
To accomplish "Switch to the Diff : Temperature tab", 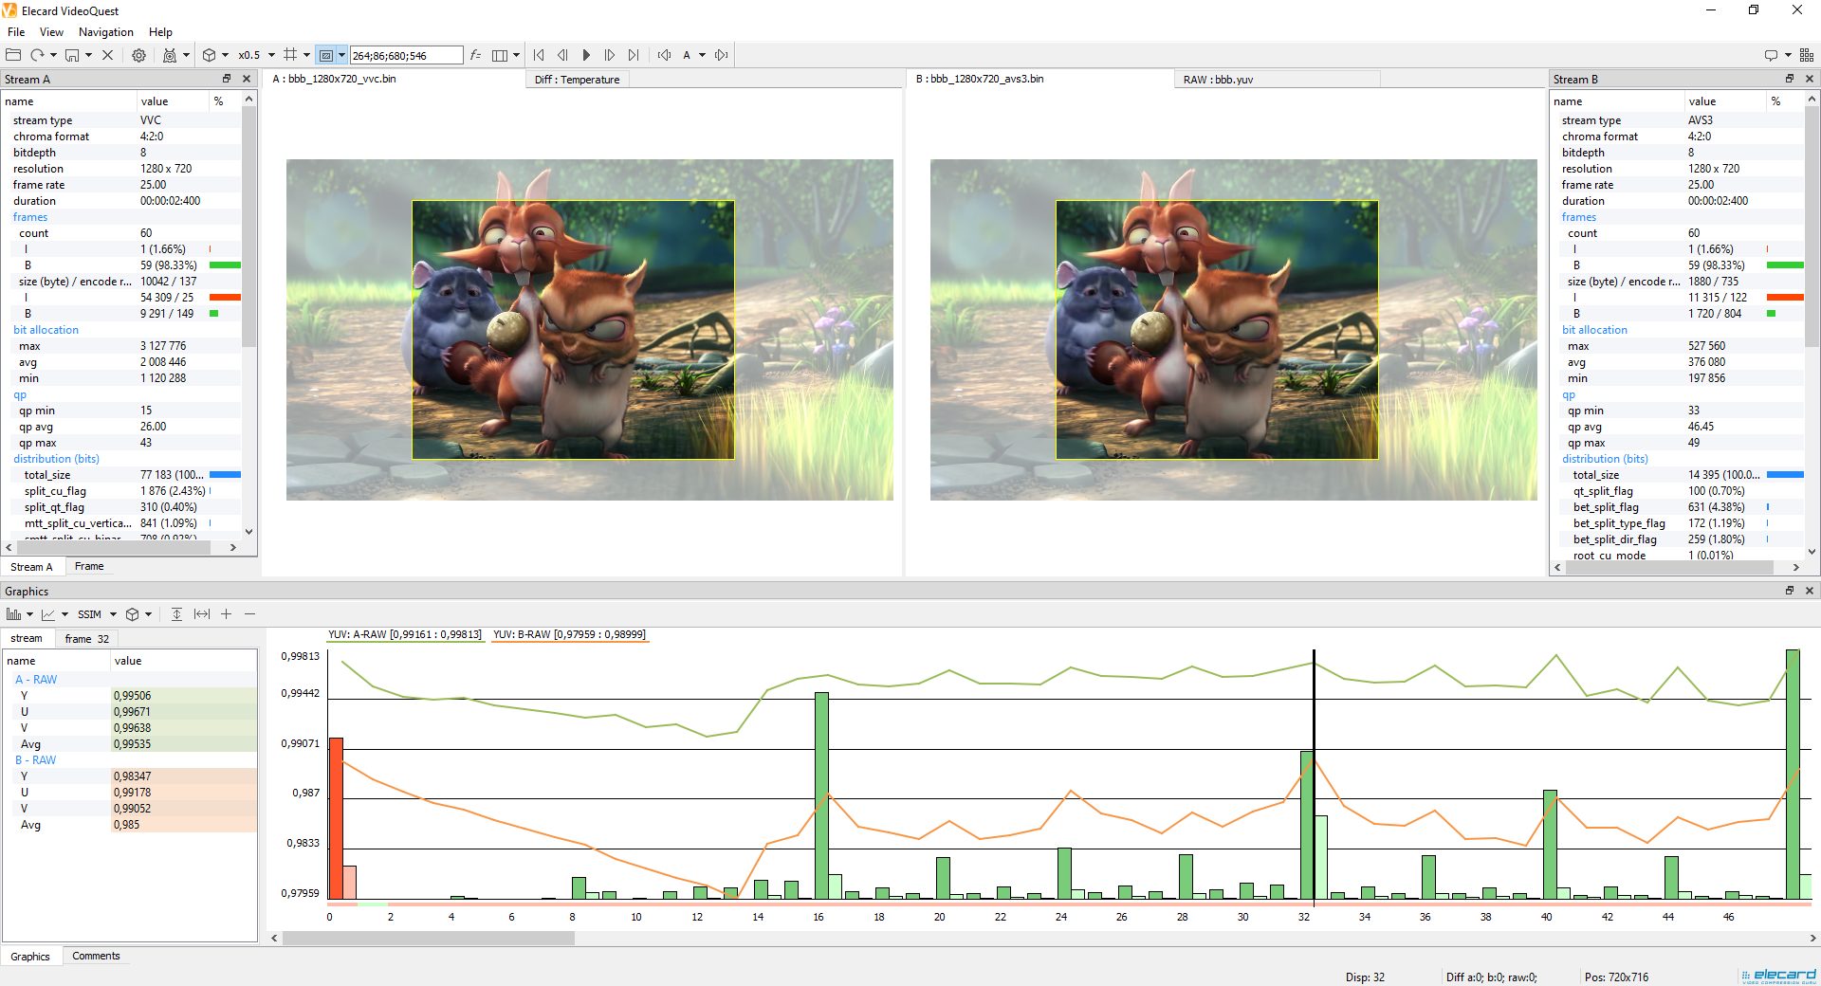I will [577, 80].
